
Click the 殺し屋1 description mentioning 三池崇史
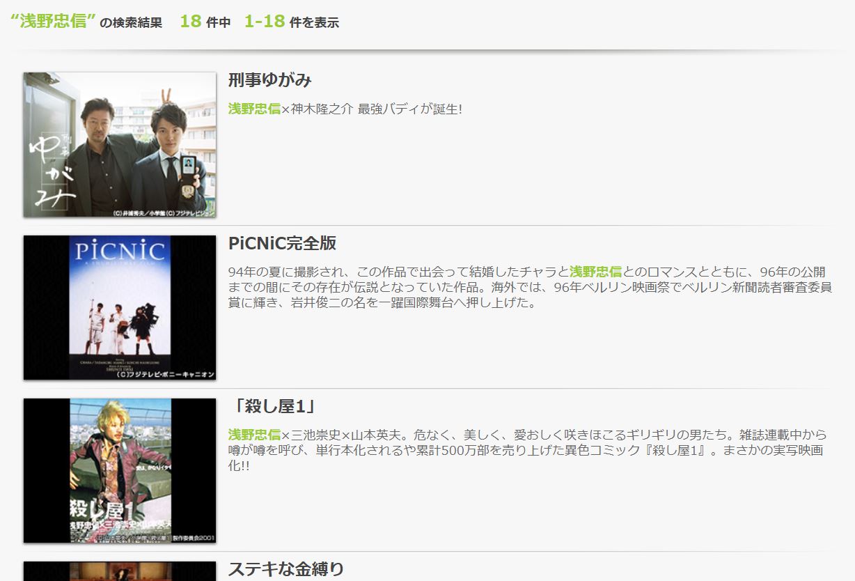click(526, 450)
